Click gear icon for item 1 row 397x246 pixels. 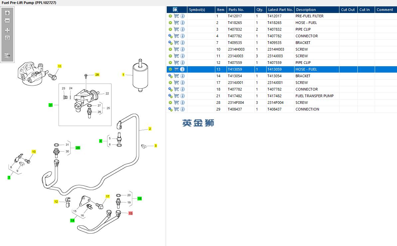(170, 16)
